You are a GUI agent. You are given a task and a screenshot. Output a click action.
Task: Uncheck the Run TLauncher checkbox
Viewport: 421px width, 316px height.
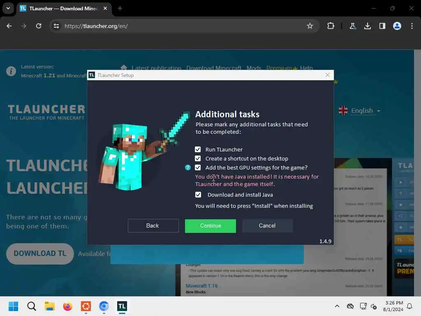coord(198,149)
